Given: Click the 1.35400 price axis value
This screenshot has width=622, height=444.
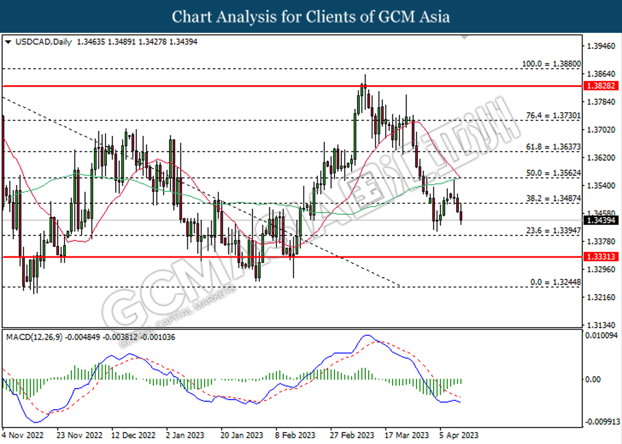Looking at the screenshot, I should pos(601,185).
